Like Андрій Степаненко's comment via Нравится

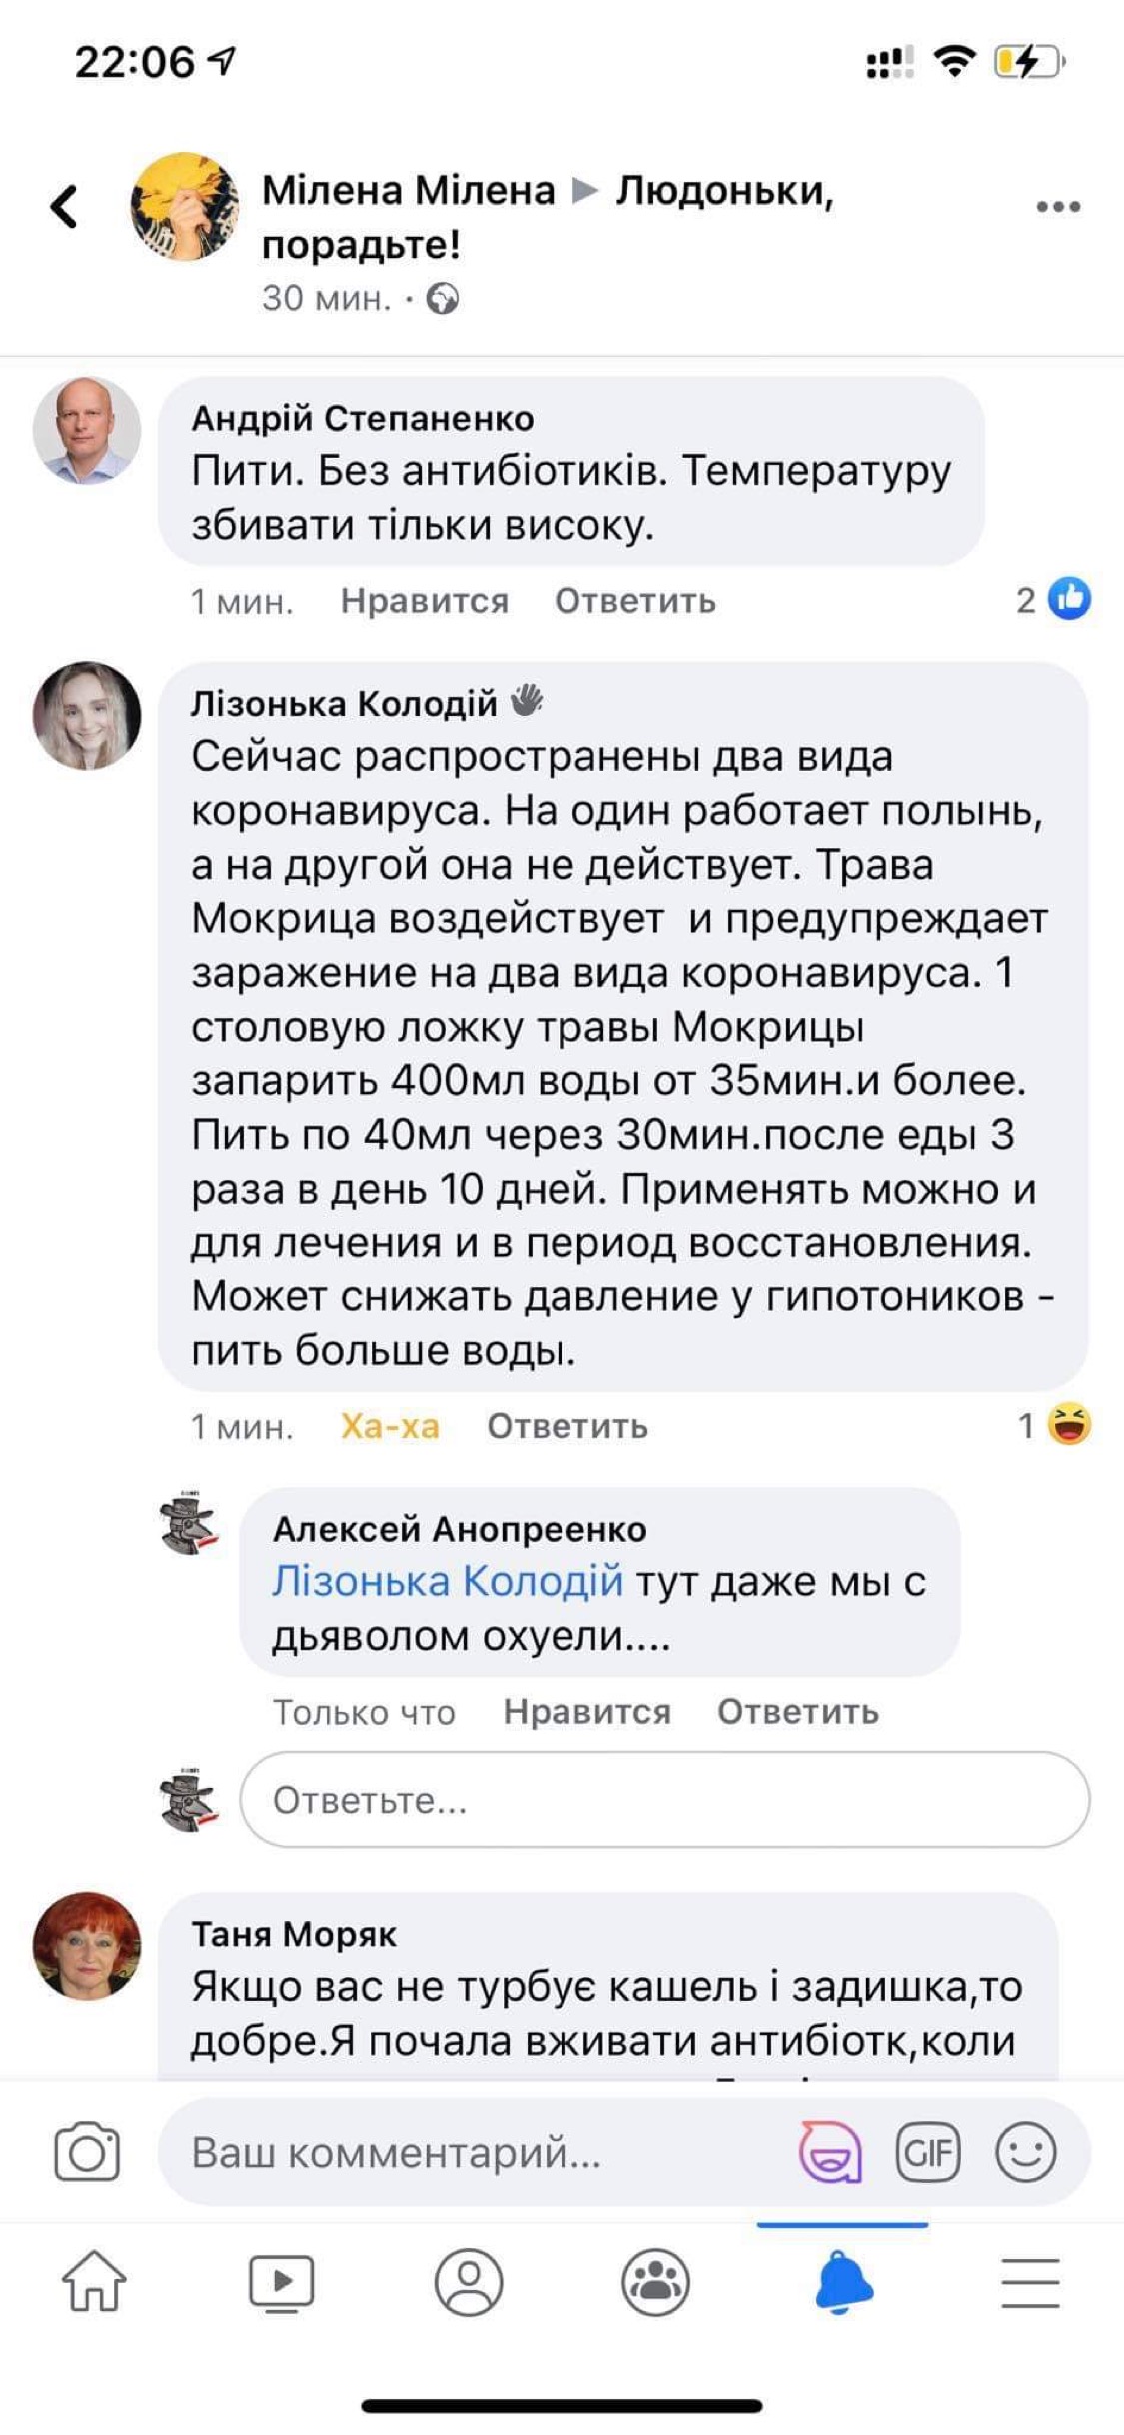pos(425,601)
